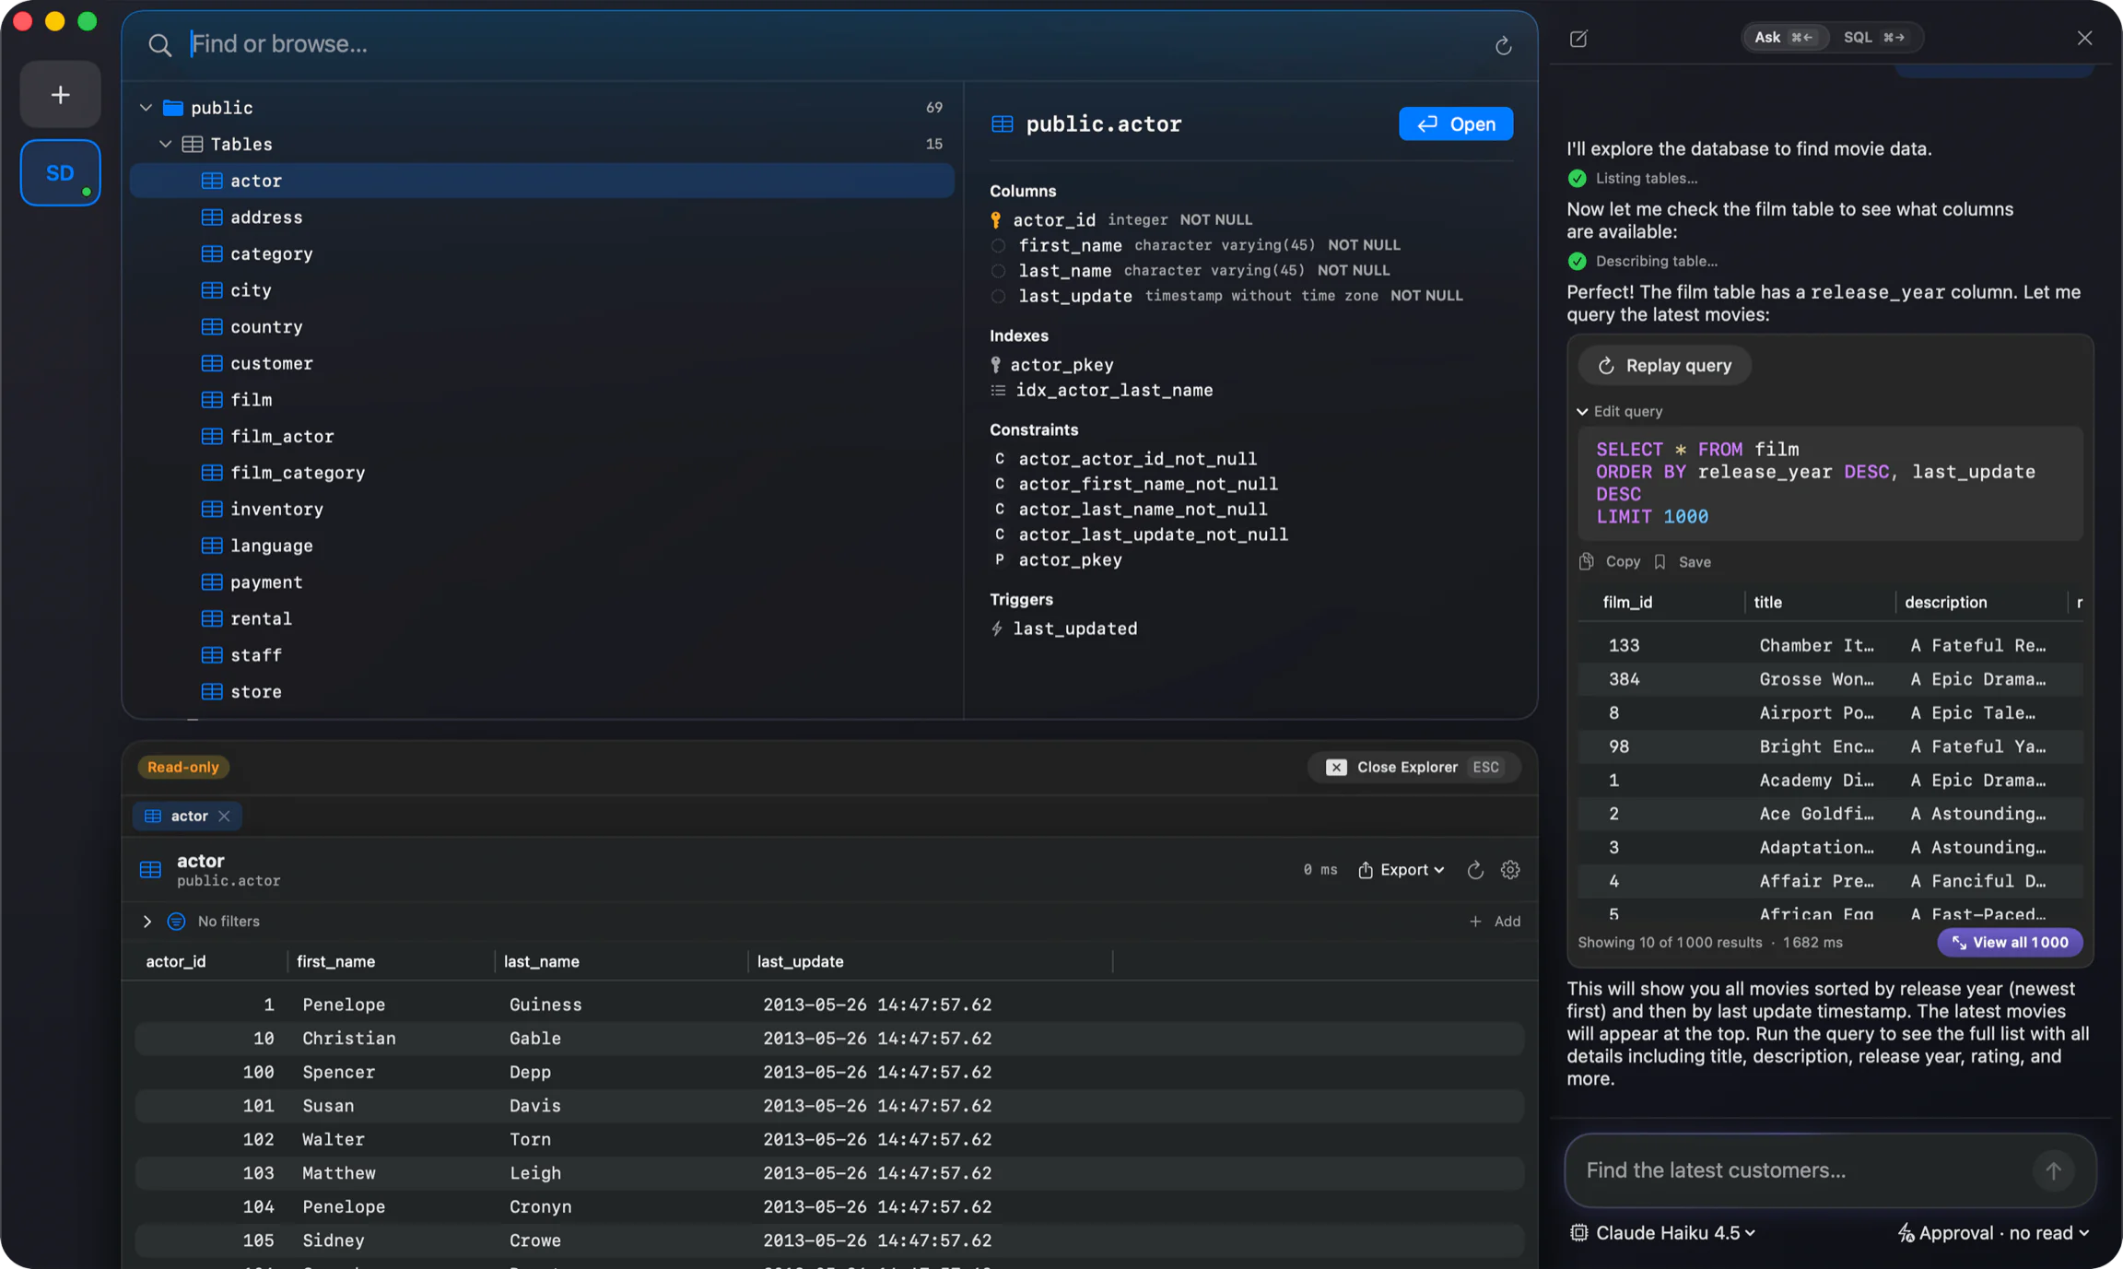Select the inventory table
2123x1269 pixels.
point(542,509)
